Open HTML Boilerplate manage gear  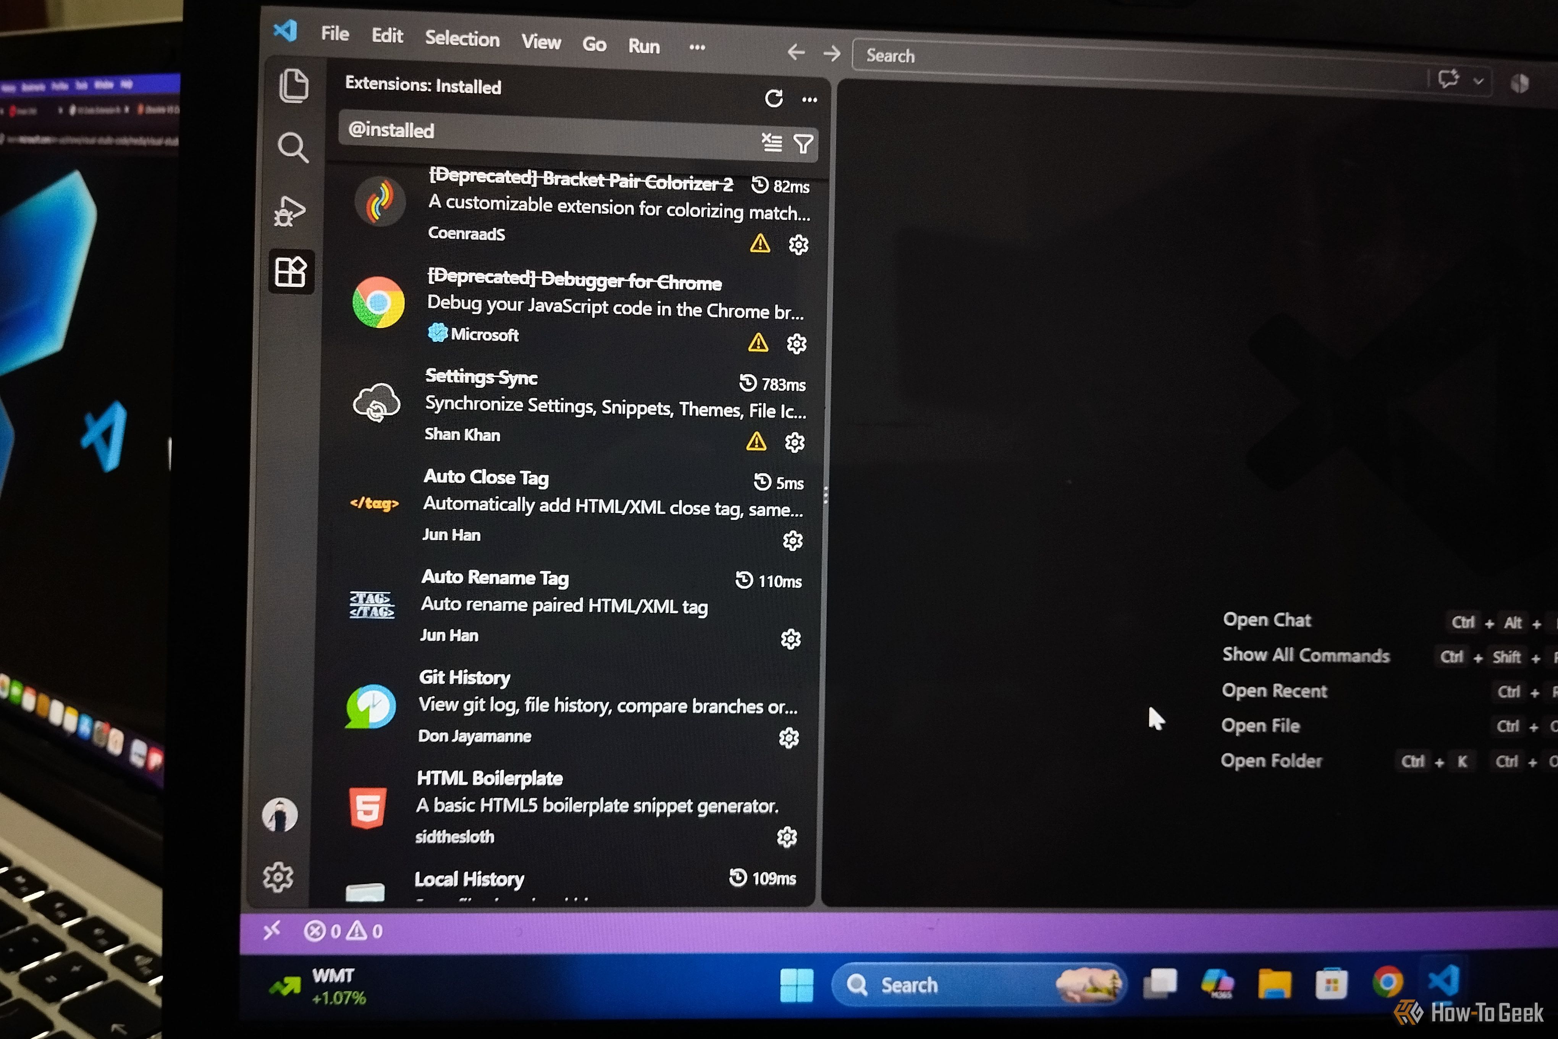786,838
